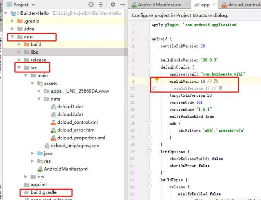Click the locate/scroll-from-source target icon
The width and height of the screenshot is (261, 200).
point(91,5)
